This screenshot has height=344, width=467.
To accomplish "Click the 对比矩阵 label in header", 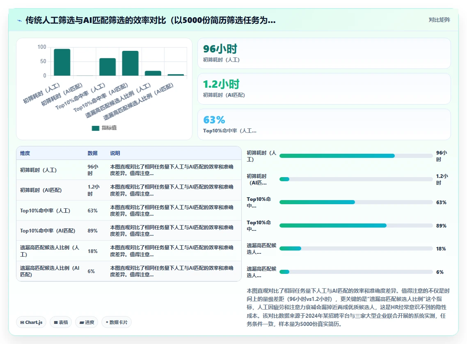I will pos(440,20).
